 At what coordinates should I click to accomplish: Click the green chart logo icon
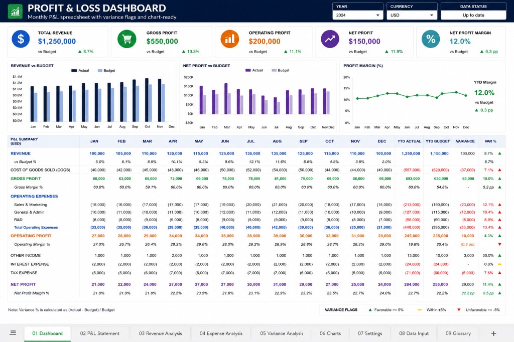pyautogui.click(x=15, y=12)
